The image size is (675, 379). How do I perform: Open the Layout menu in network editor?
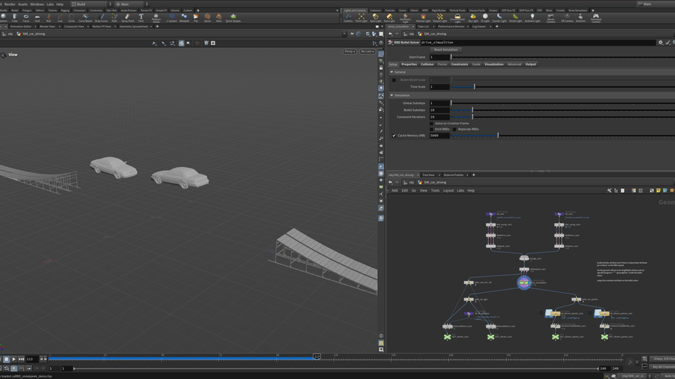(x=448, y=190)
